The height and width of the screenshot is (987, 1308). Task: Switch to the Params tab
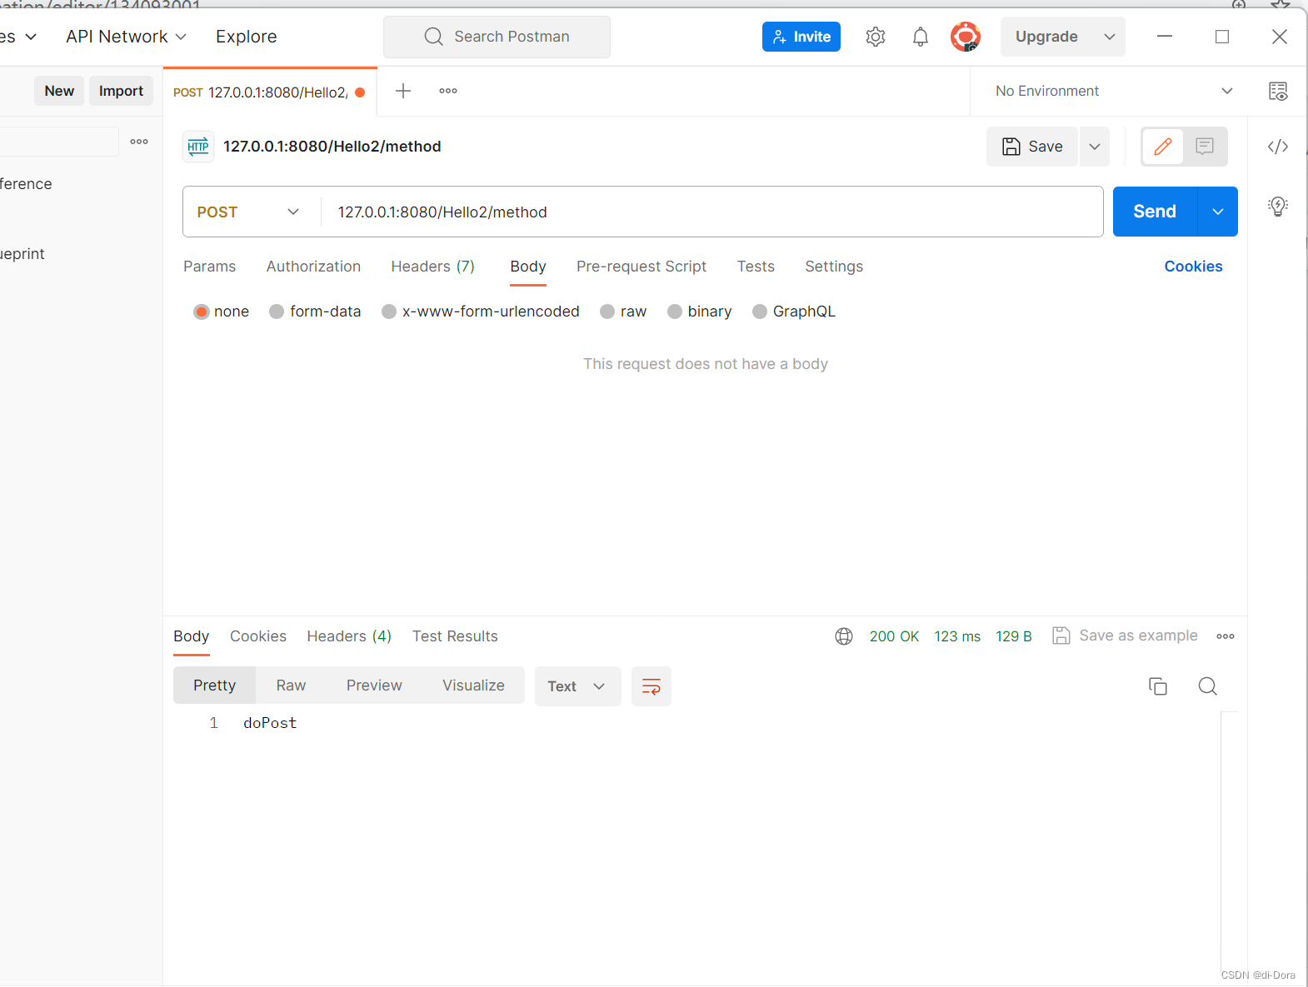point(209,267)
